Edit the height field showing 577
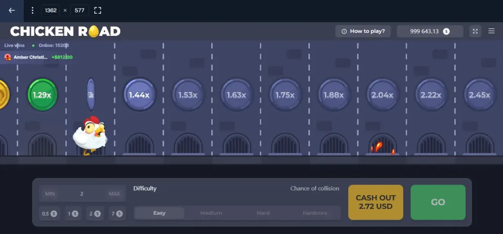This screenshot has width=503, height=234. (79, 10)
